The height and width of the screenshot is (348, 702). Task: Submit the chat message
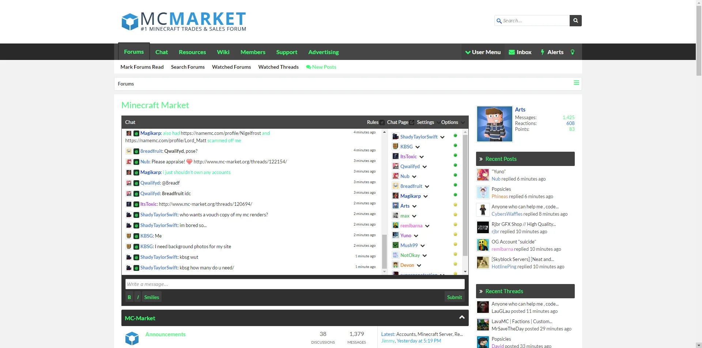[454, 297]
